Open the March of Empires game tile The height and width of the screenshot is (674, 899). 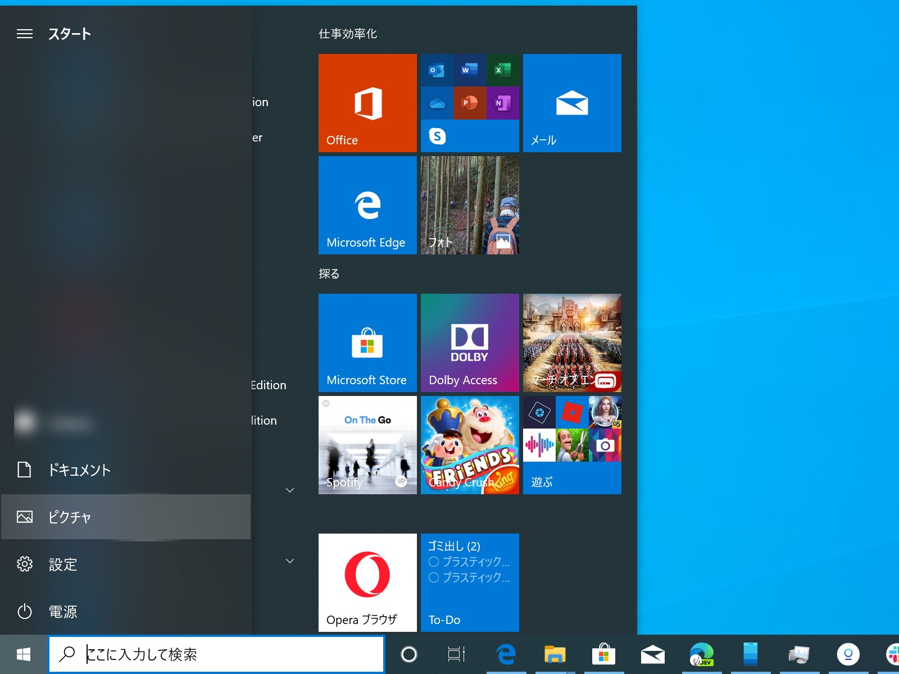click(572, 343)
